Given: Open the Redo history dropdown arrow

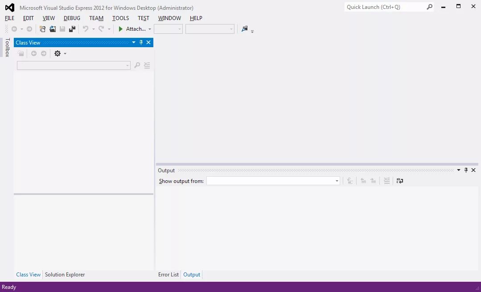Looking at the screenshot, I should [x=109, y=29].
